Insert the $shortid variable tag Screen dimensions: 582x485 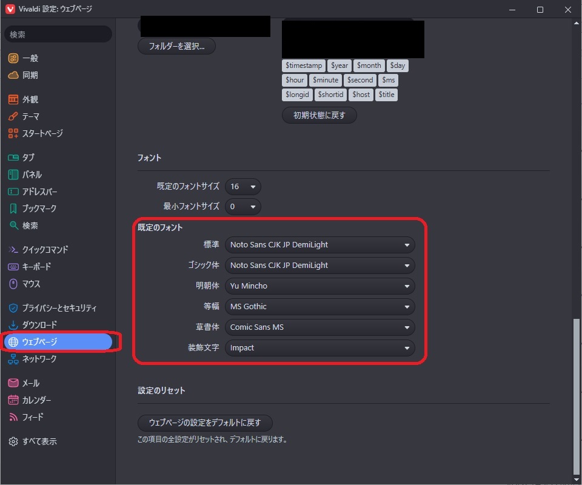pyautogui.click(x=330, y=95)
